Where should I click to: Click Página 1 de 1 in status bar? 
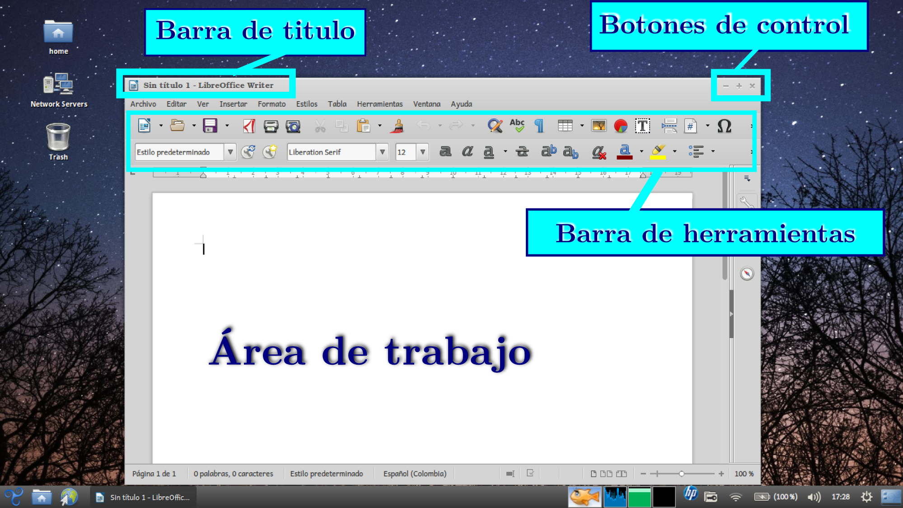[x=154, y=474]
